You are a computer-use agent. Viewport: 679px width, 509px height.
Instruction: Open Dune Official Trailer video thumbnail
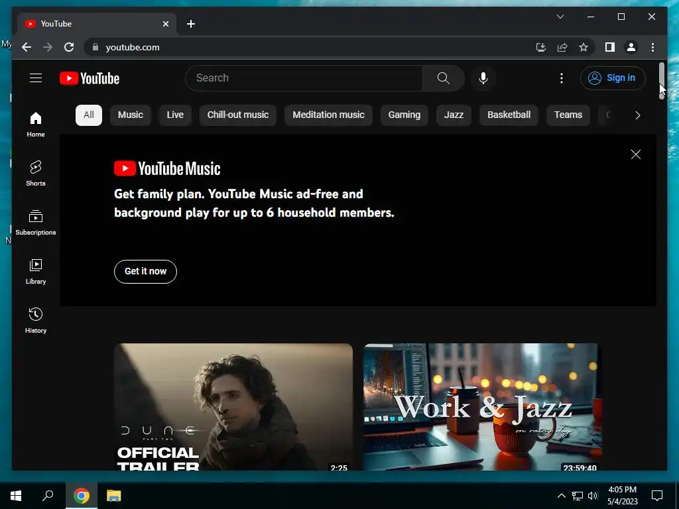click(x=233, y=407)
